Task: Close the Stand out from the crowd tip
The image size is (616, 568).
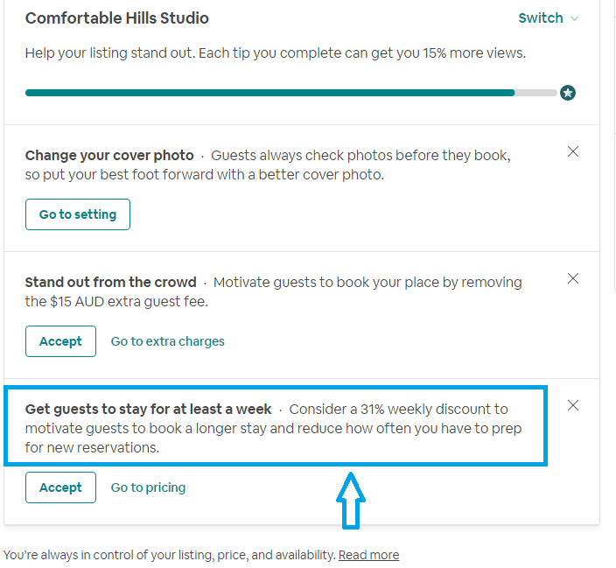Action: tap(573, 278)
